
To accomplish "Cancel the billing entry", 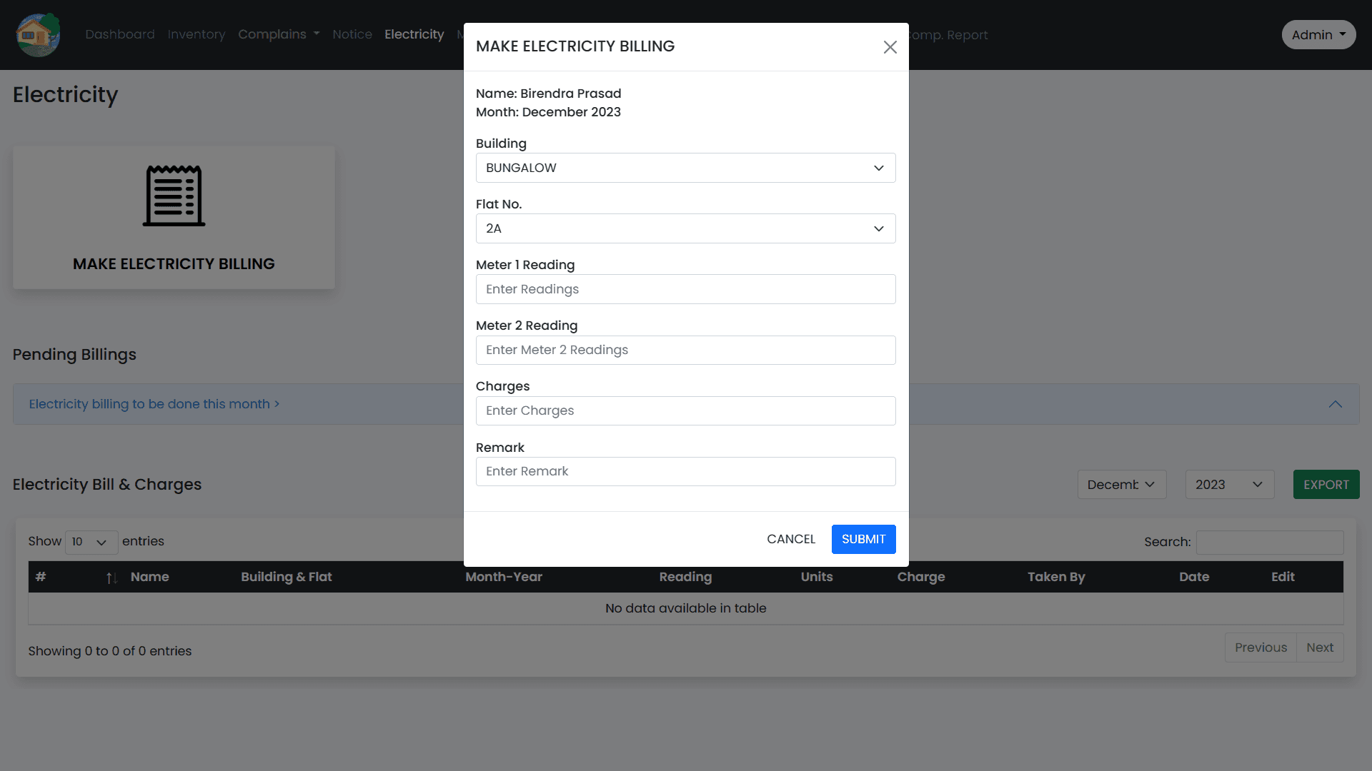I will (791, 539).
